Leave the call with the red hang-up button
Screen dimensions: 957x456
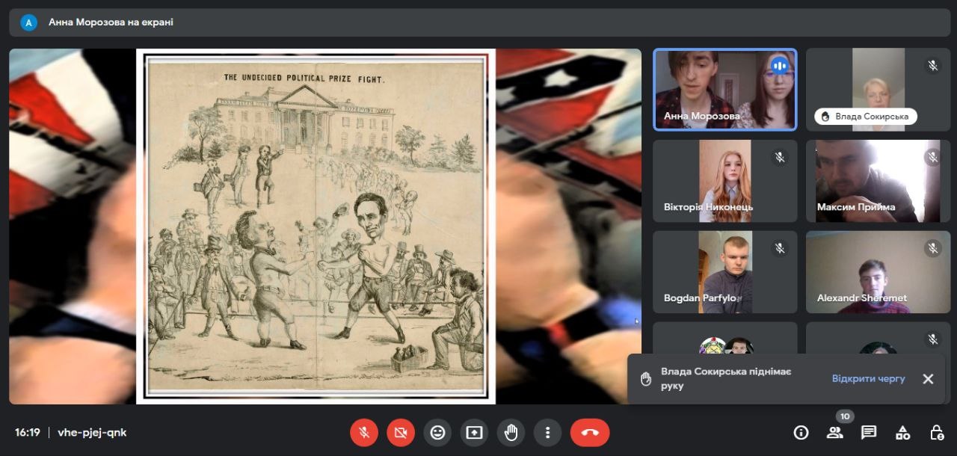pyautogui.click(x=590, y=432)
